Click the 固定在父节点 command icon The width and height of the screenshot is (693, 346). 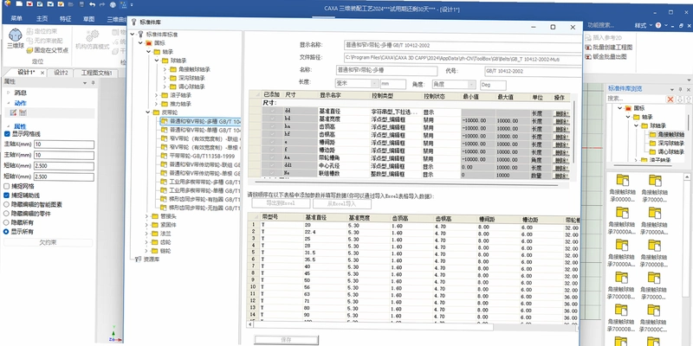(x=29, y=51)
